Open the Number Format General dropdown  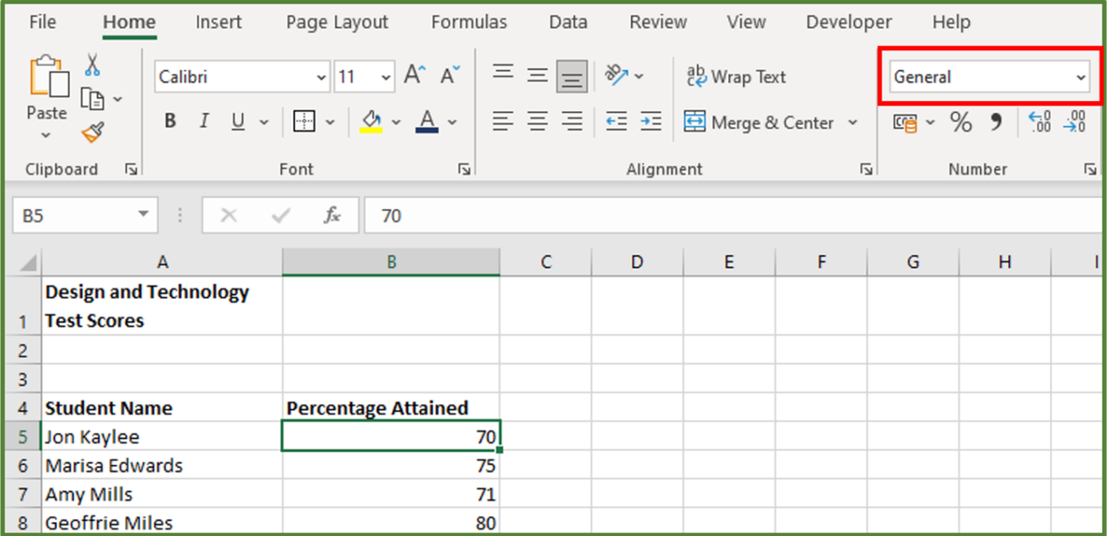coord(1081,77)
